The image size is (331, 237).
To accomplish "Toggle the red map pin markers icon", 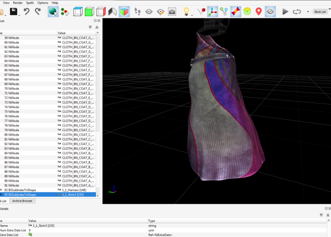I will coord(259,11).
